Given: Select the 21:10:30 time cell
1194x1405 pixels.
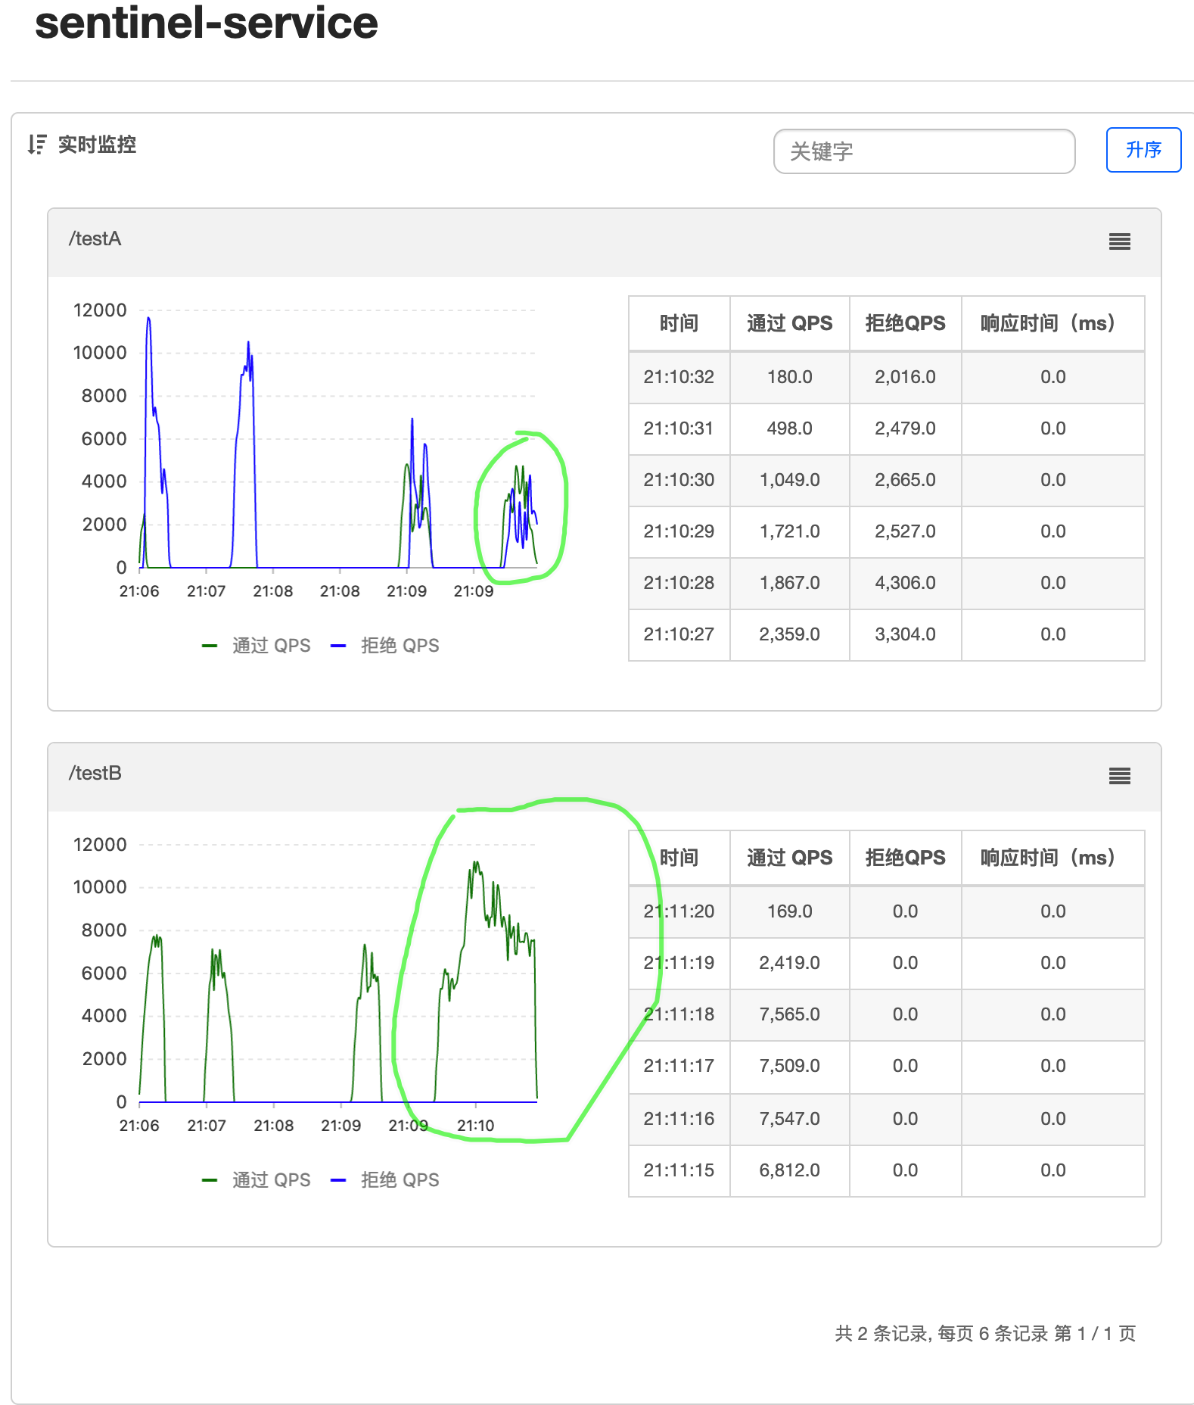Looking at the screenshot, I should pos(679,480).
